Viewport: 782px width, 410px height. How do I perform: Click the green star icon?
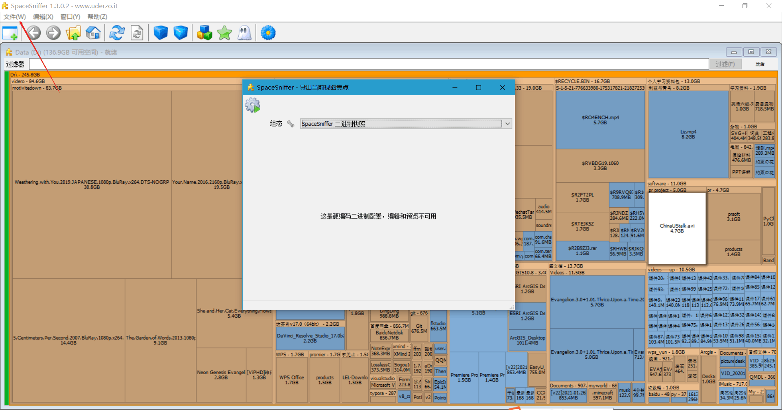pos(224,33)
